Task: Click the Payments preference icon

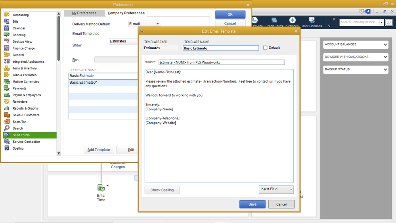Action: coord(7,88)
